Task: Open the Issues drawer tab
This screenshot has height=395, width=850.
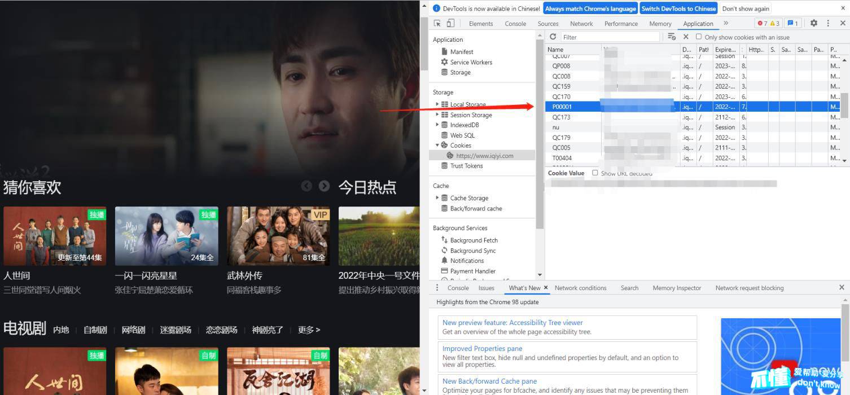Action: click(486, 288)
